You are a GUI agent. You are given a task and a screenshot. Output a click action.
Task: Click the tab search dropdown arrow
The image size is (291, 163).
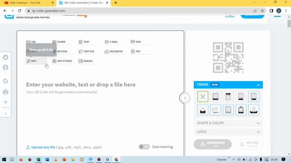[x=255, y=2]
